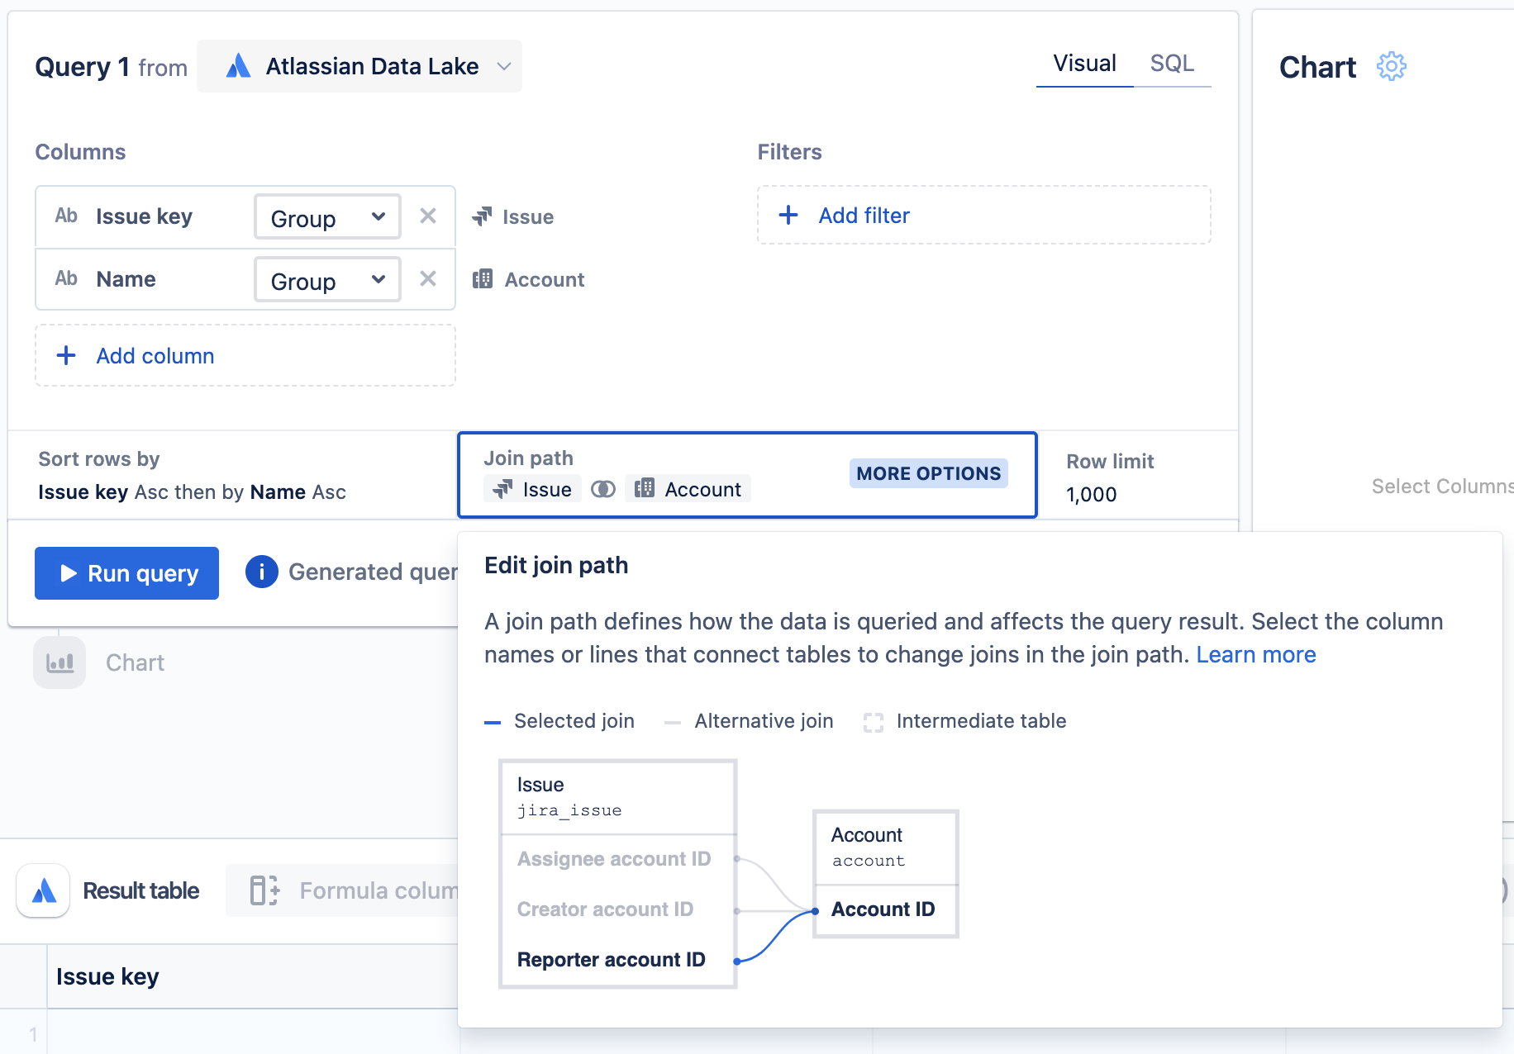Edit the Row limit value 1,000
This screenshot has height=1054, width=1514.
(1092, 495)
